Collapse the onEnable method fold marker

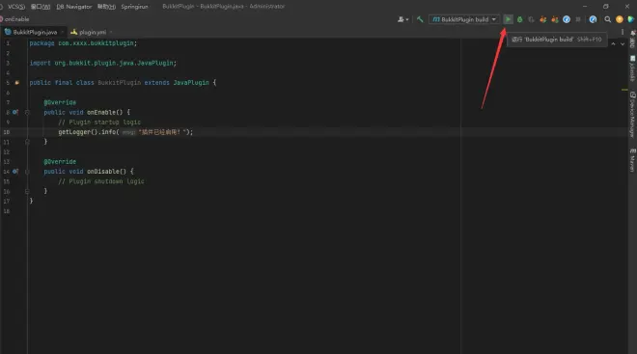[x=27, y=112]
